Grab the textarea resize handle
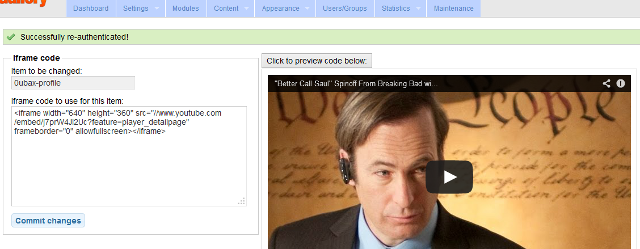 click(242, 201)
